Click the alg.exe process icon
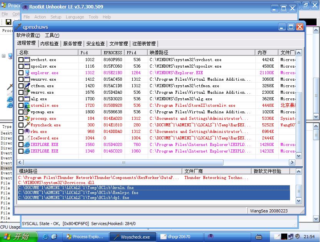Image resolution: width=320 pixels, height=242 pixels. [27, 99]
